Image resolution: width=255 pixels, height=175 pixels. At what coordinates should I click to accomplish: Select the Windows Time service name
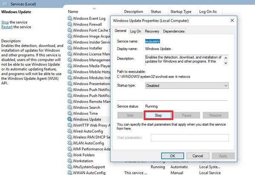[85, 113]
